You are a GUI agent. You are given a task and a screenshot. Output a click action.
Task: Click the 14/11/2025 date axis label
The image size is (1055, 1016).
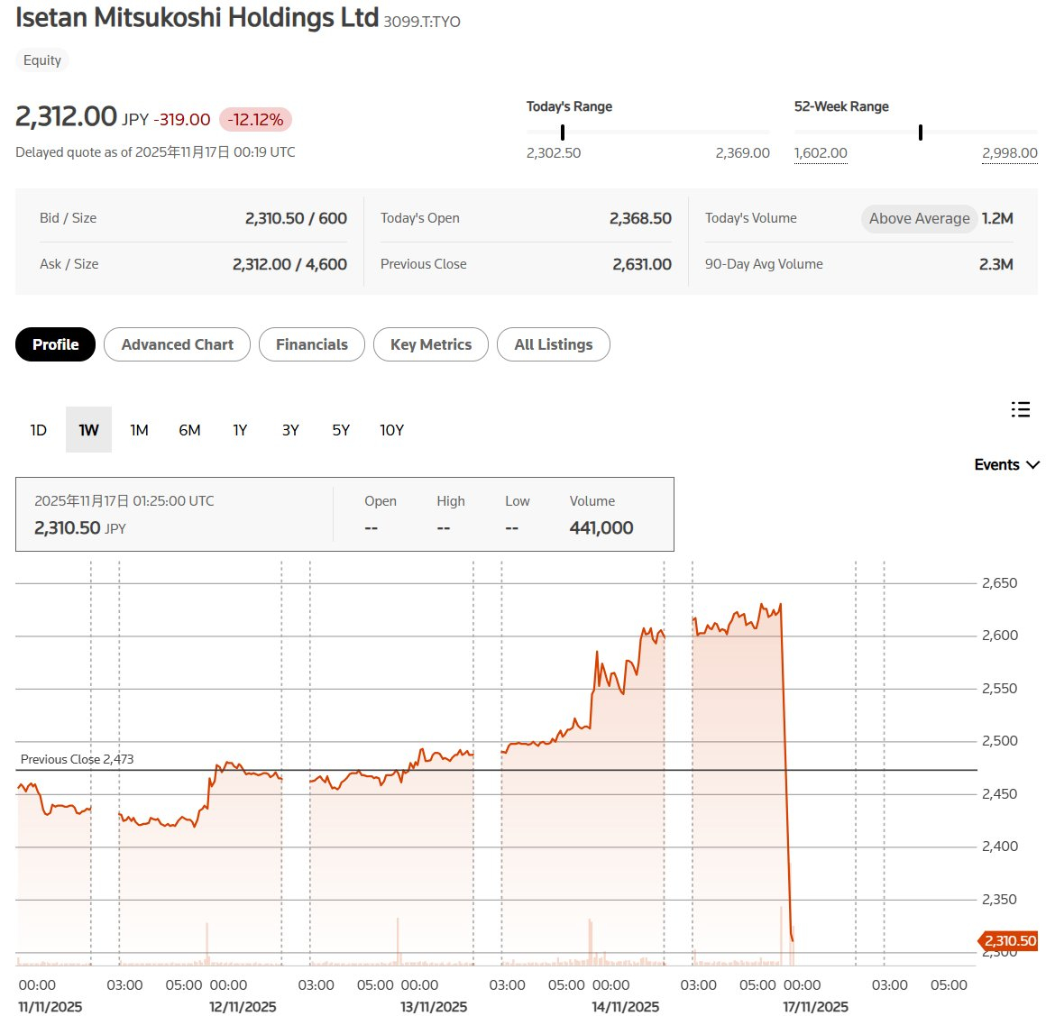point(626,1007)
